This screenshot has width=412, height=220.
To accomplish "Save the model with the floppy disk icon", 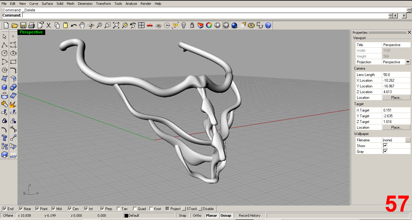I will pos(23,26).
